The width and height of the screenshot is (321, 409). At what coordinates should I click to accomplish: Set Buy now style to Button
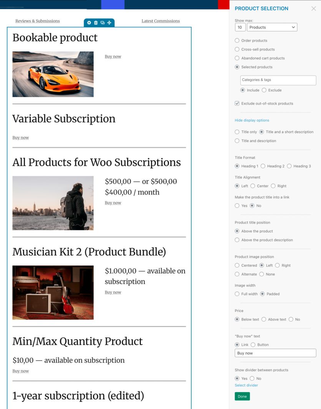(x=253, y=345)
